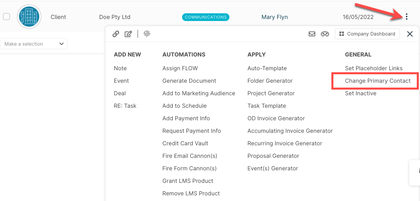Image resolution: width=420 pixels, height=201 pixels.
Task: Open Mary Flyn contact link
Action: click(275, 17)
